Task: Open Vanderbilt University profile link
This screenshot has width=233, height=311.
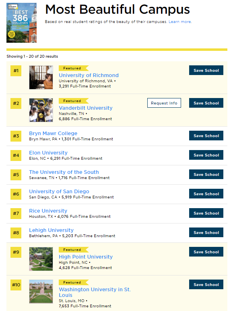Action: pos(86,108)
